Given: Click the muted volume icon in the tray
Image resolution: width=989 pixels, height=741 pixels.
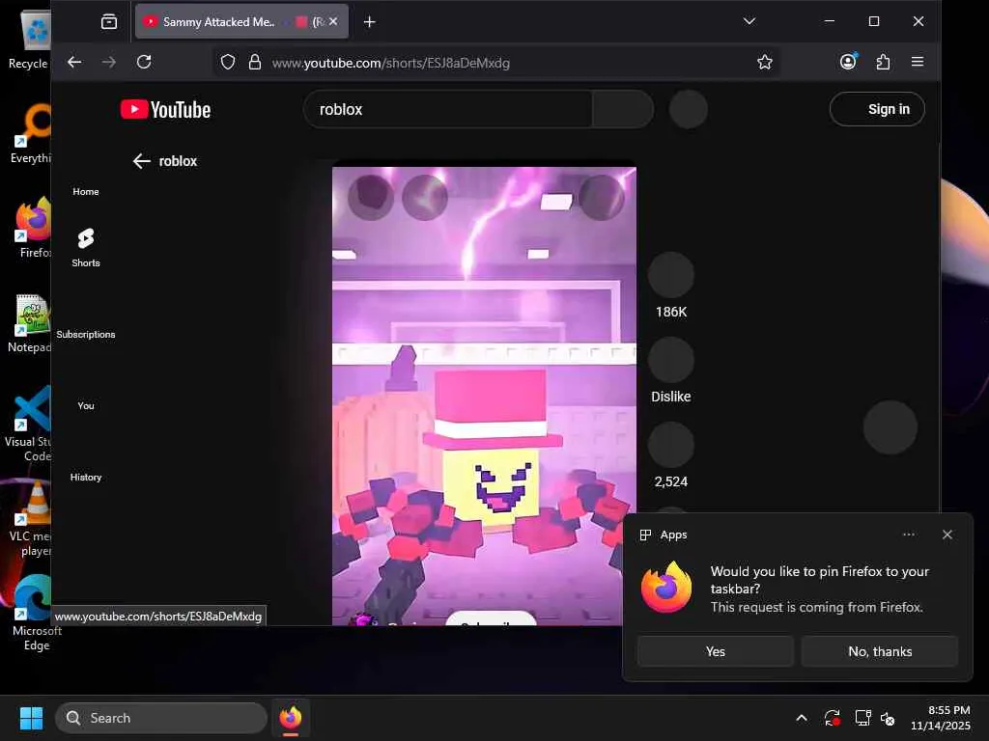Looking at the screenshot, I should (888, 718).
